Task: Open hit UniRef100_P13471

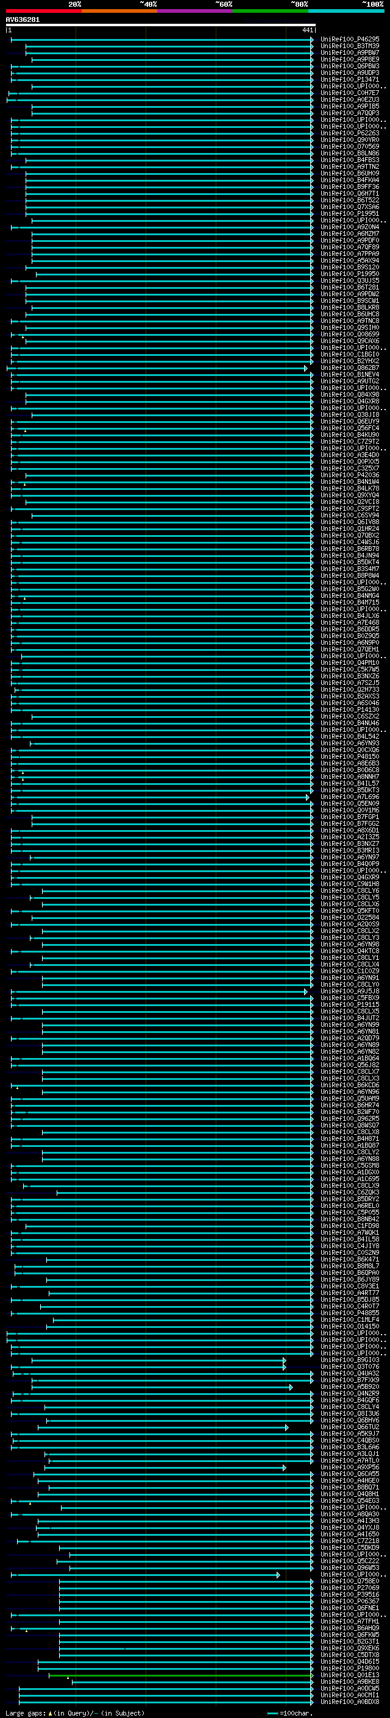Action: [x=350, y=79]
